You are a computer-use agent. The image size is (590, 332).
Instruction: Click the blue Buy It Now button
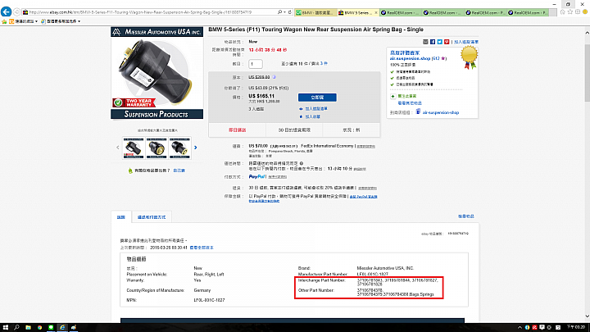(x=317, y=98)
